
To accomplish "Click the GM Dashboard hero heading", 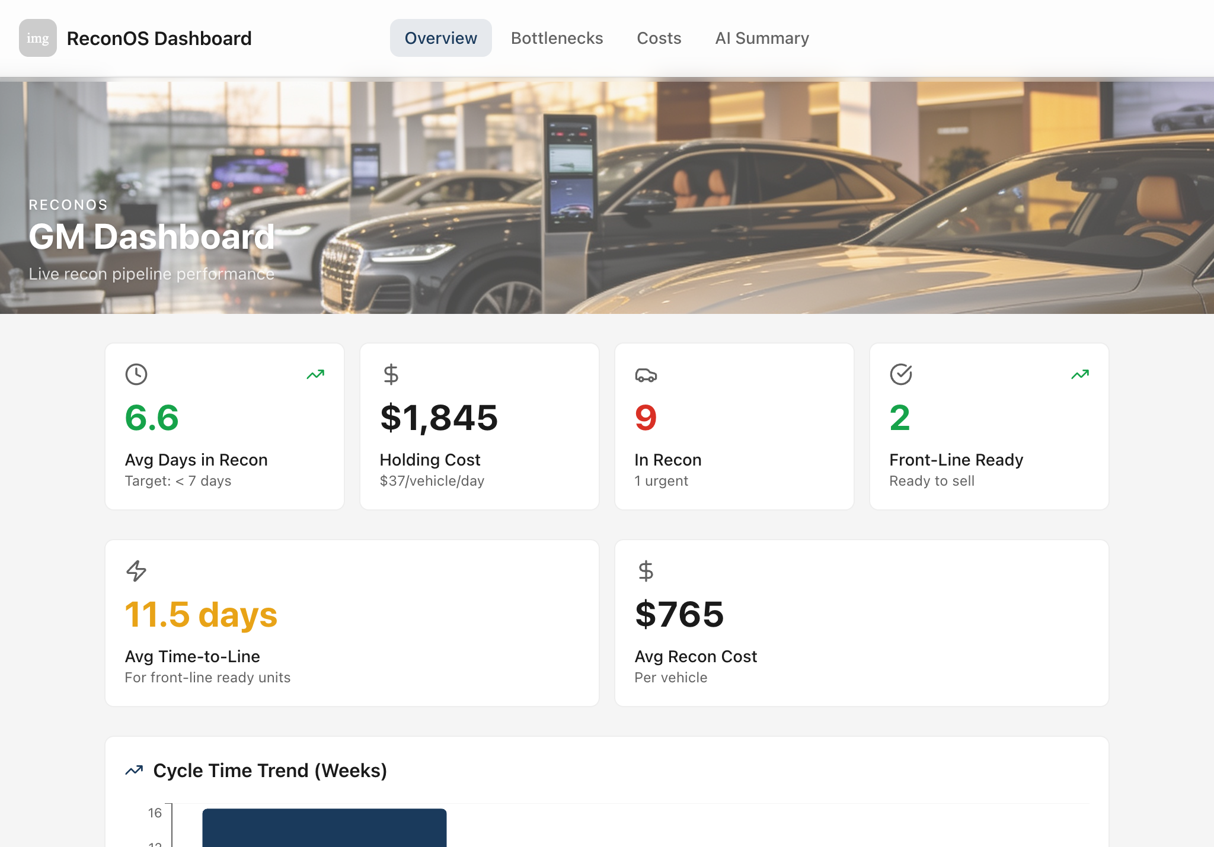I will pos(152,236).
